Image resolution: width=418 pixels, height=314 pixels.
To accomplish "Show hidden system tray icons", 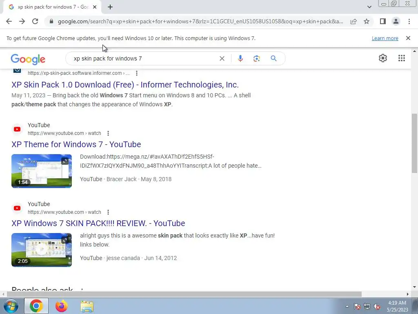I will coord(347,306).
